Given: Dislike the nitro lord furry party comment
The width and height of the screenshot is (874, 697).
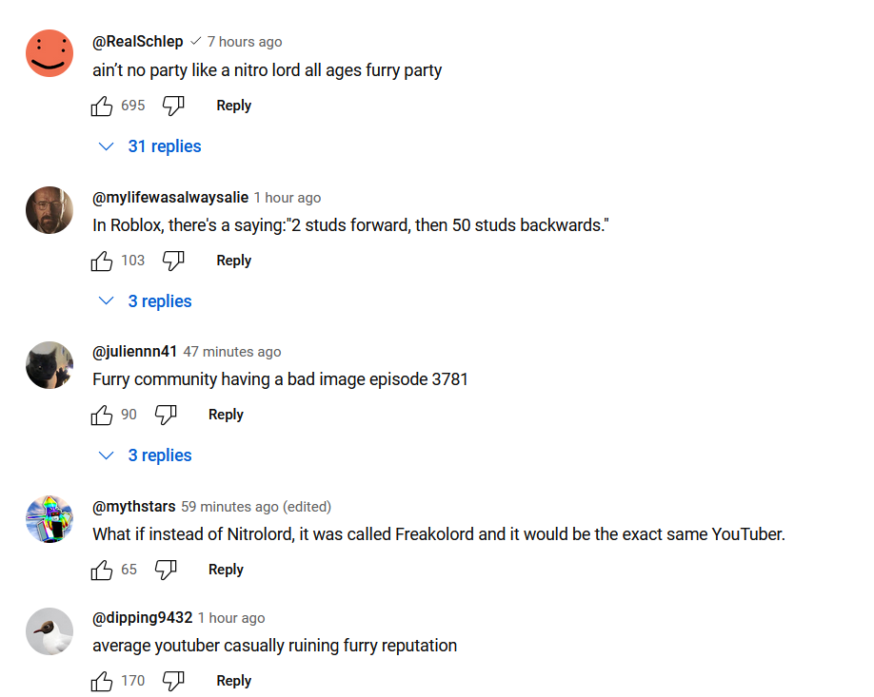Looking at the screenshot, I should point(173,106).
